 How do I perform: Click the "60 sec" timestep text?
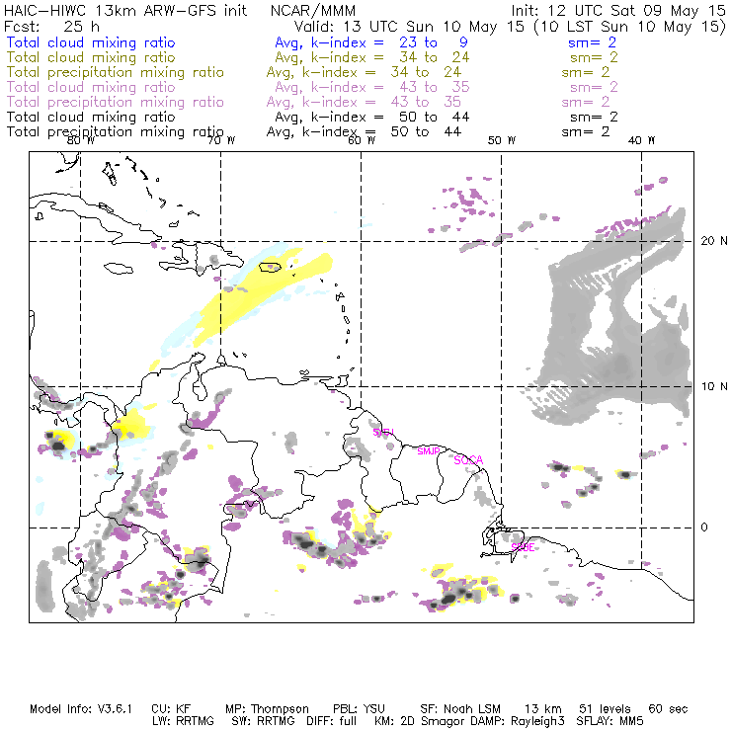point(668,709)
